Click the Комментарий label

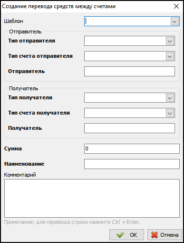(20, 175)
